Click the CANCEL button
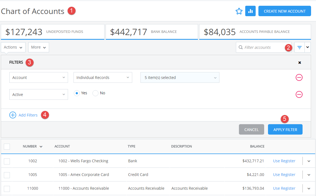Image resolution: width=316 pixels, height=196 pixels. [x=252, y=130]
